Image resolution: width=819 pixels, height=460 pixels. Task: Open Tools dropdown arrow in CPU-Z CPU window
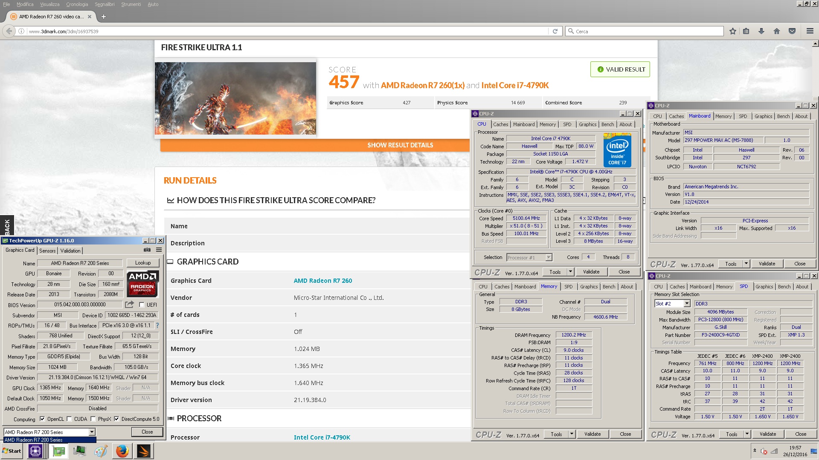tap(570, 272)
